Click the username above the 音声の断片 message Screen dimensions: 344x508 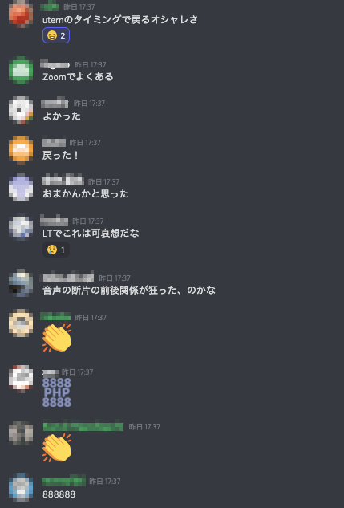point(68,278)
